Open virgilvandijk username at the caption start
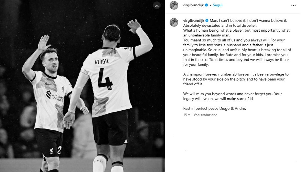Screen dimensions: 307x172 point(194,21)
